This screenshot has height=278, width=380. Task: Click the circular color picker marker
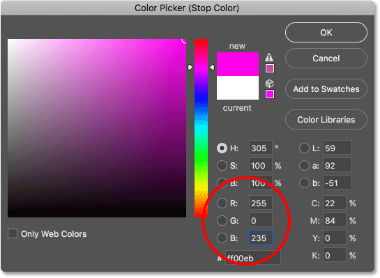coord(185,40)
